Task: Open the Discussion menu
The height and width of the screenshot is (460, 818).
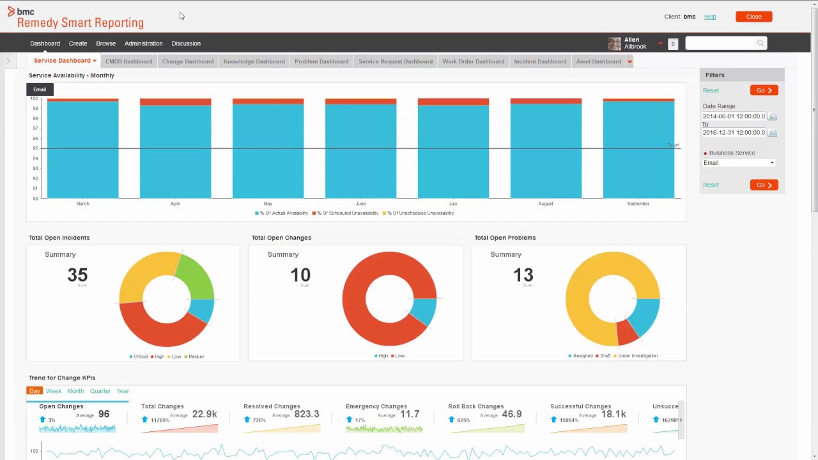Action: [x=186, y=43]
